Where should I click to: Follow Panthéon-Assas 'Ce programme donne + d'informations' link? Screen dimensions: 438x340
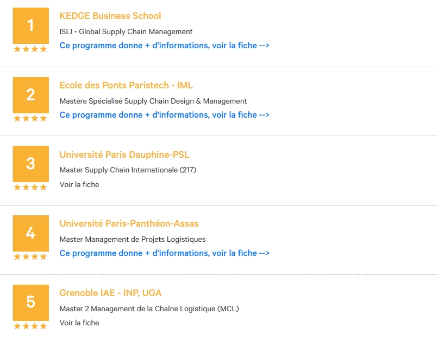click(165, 253)
